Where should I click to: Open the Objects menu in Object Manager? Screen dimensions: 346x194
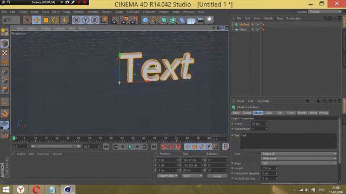click(x=269, y=18)
